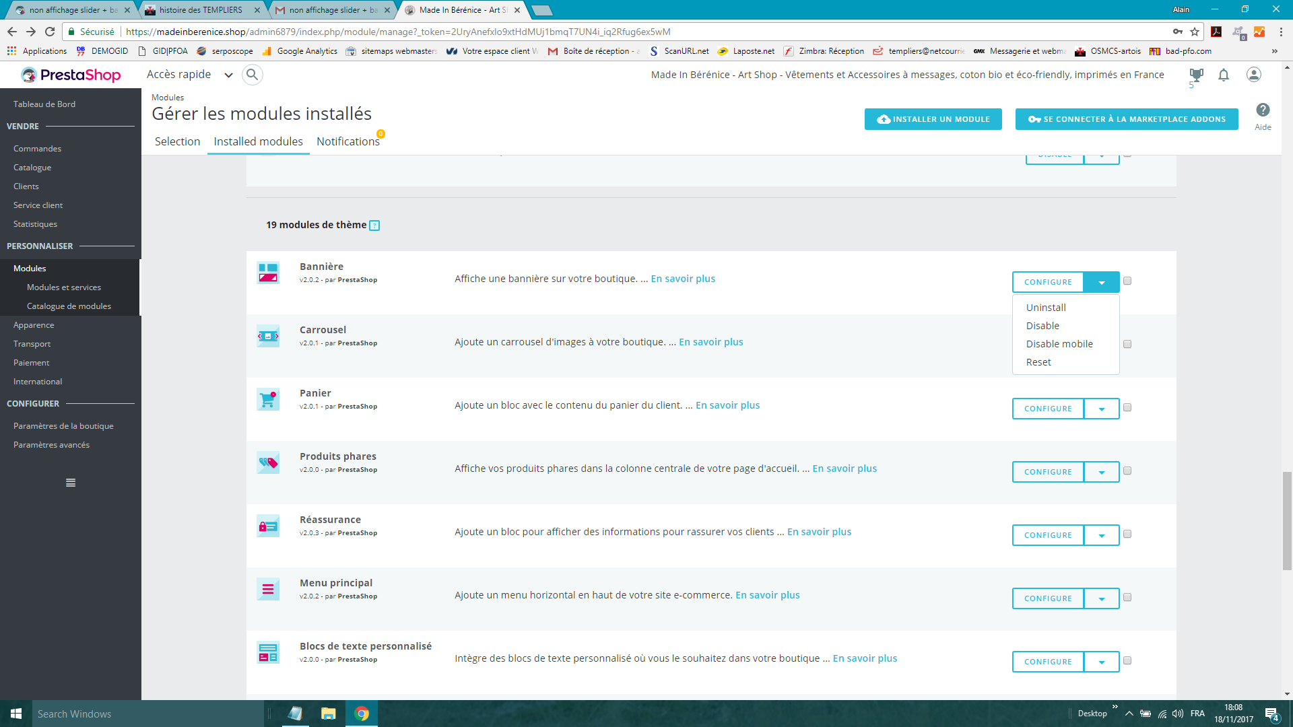Screen dimensions: 1293x727
Task: Open En savoir plus for Carrousel
Action: [x=710, y=342]
